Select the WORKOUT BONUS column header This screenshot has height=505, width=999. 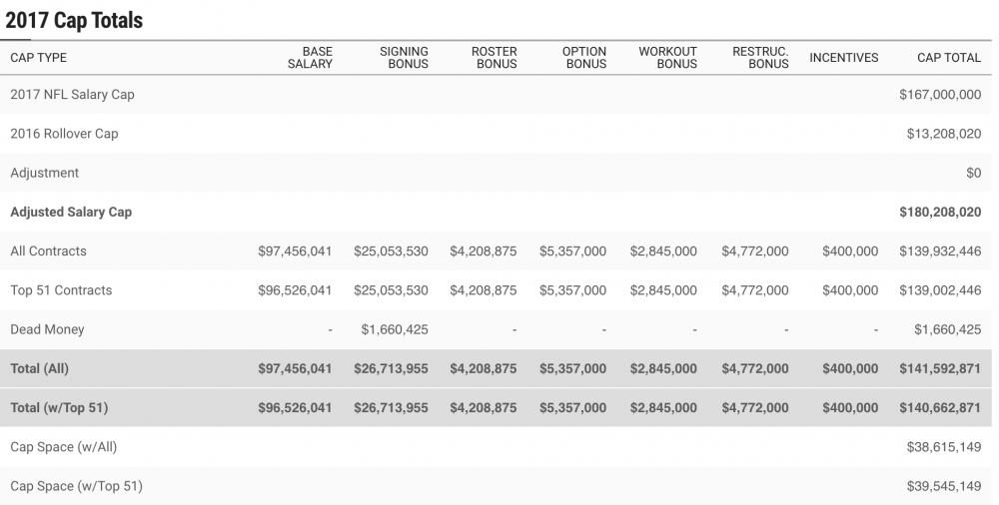tap(667, 57)
